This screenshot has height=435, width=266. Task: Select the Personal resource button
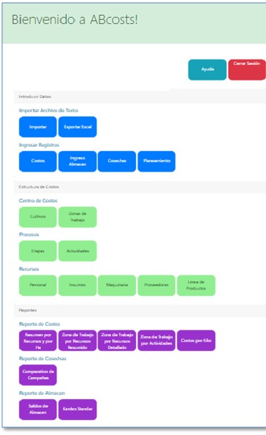click(x=37, y=285)
